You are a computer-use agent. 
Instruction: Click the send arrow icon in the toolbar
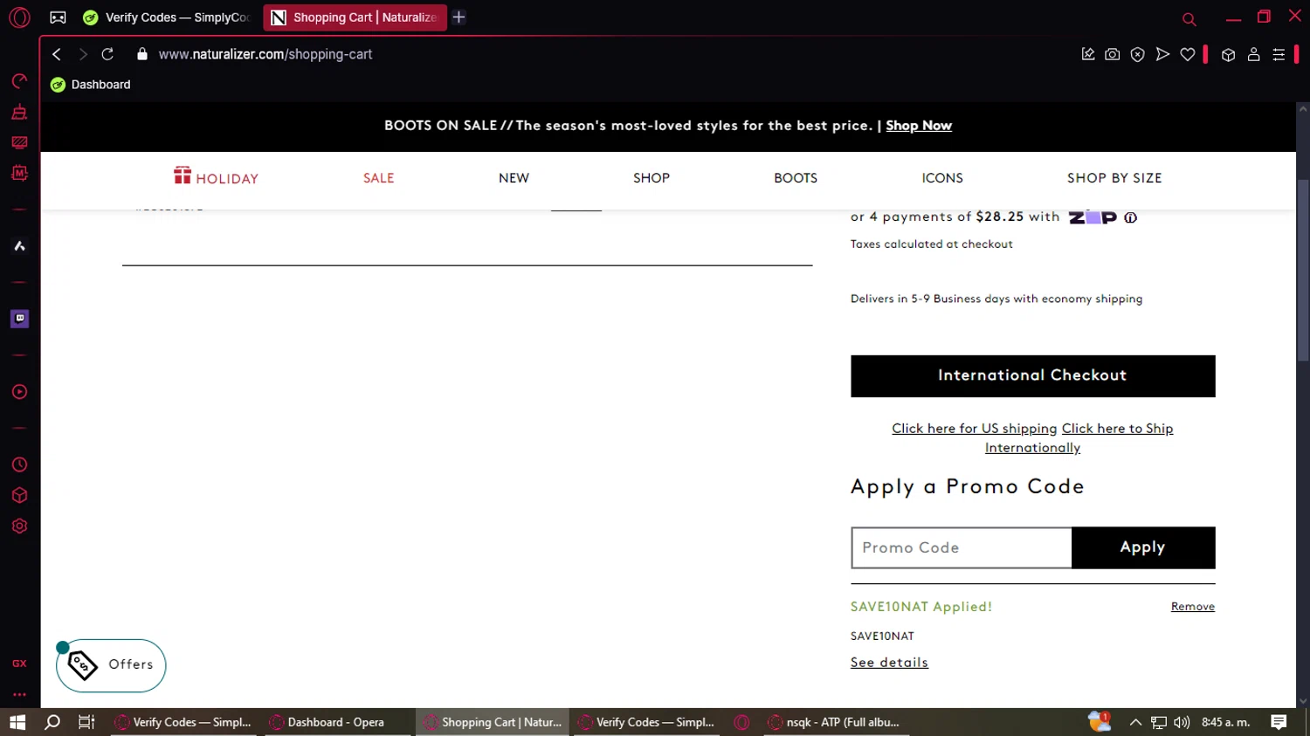(1162, 54)
